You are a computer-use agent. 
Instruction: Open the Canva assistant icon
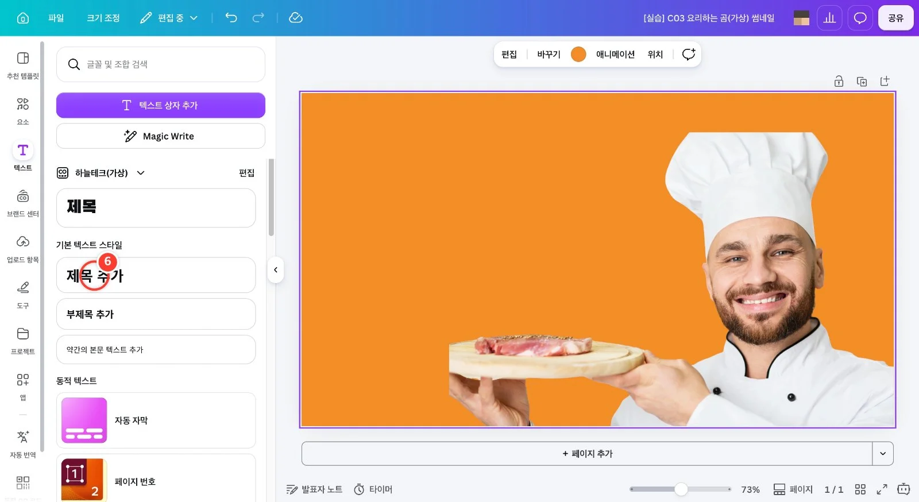[903, 489]
